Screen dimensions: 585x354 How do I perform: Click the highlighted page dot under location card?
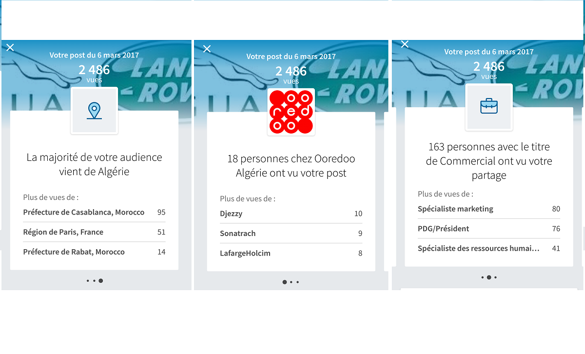pos(101,281)
